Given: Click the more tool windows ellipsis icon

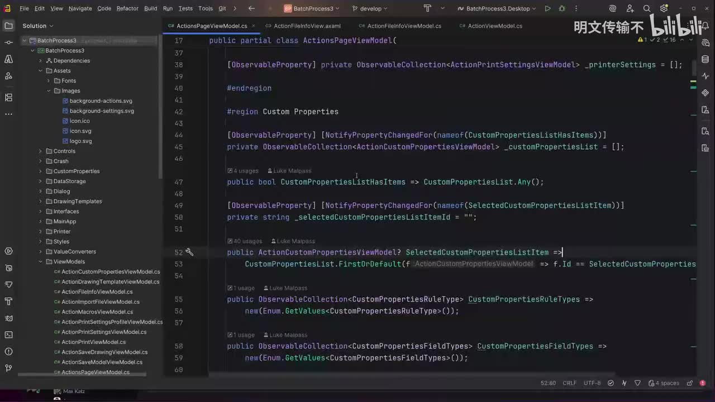Looking at the screenshot, I should 8,114.
